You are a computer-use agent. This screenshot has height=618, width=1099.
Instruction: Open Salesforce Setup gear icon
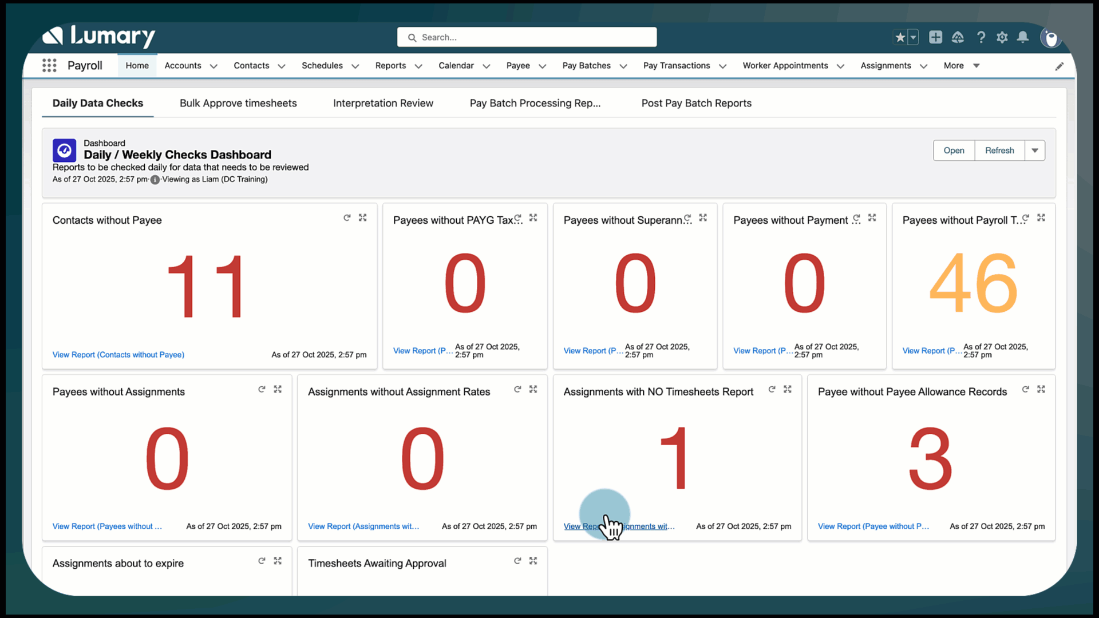1002,37
